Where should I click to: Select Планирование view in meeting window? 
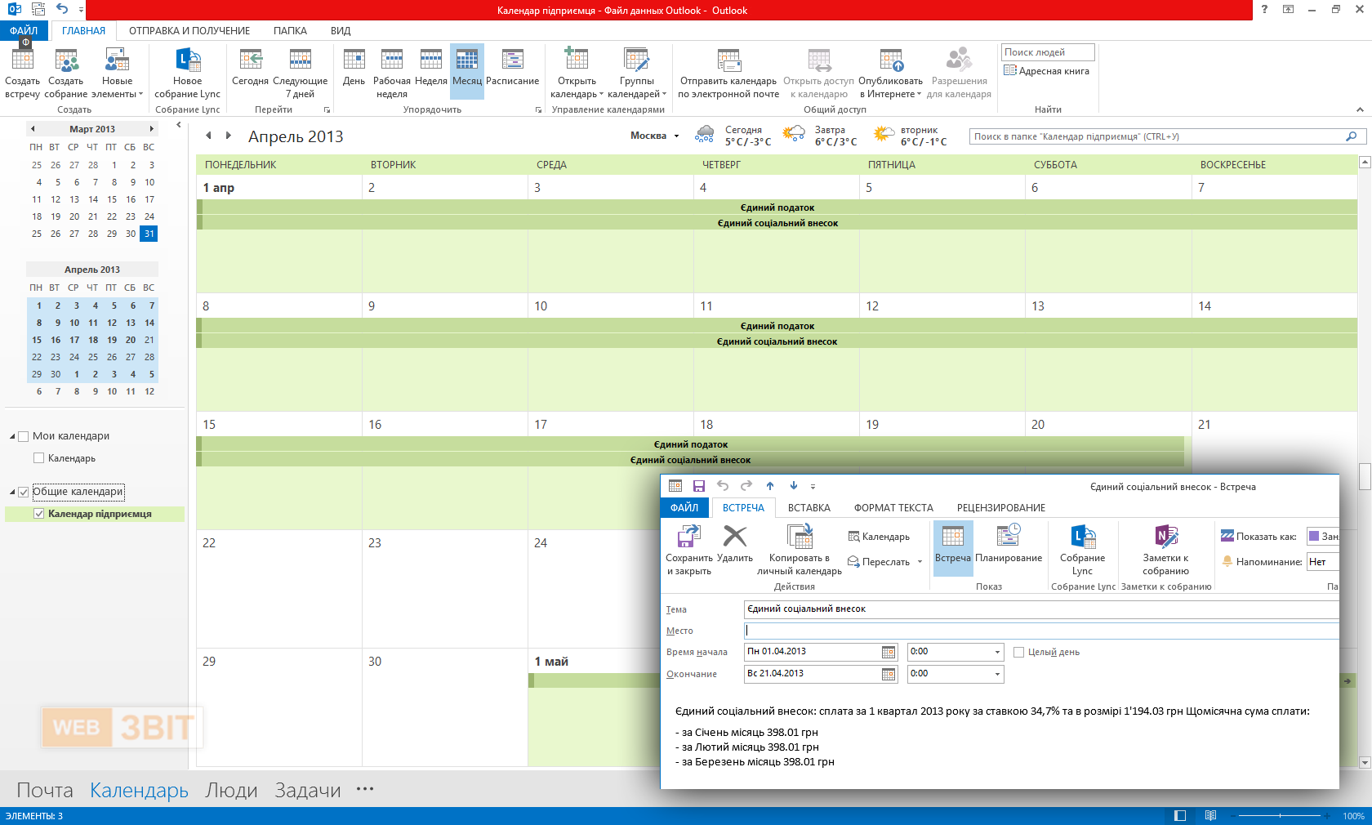[1009, 544]
